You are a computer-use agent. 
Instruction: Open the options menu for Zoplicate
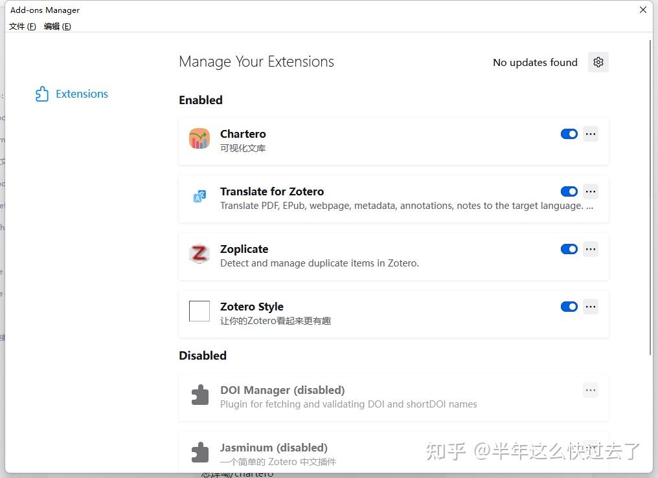590,249
